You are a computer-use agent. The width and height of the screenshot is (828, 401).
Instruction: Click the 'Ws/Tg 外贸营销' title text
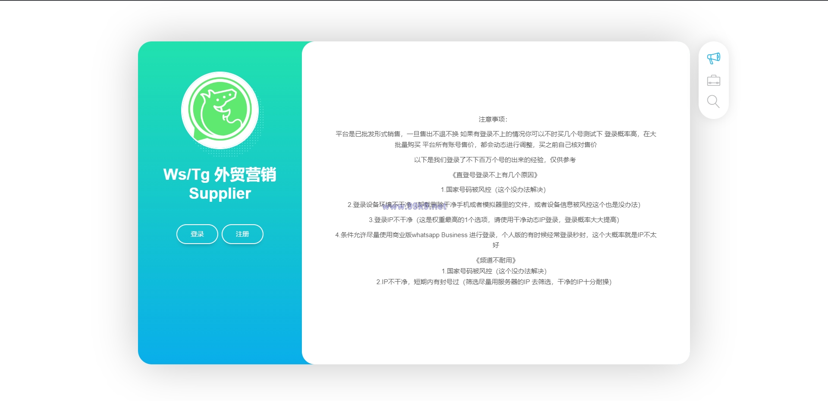pos(220,175)
